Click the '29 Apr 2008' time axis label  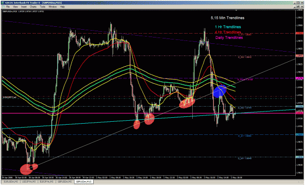pos(7,177)
